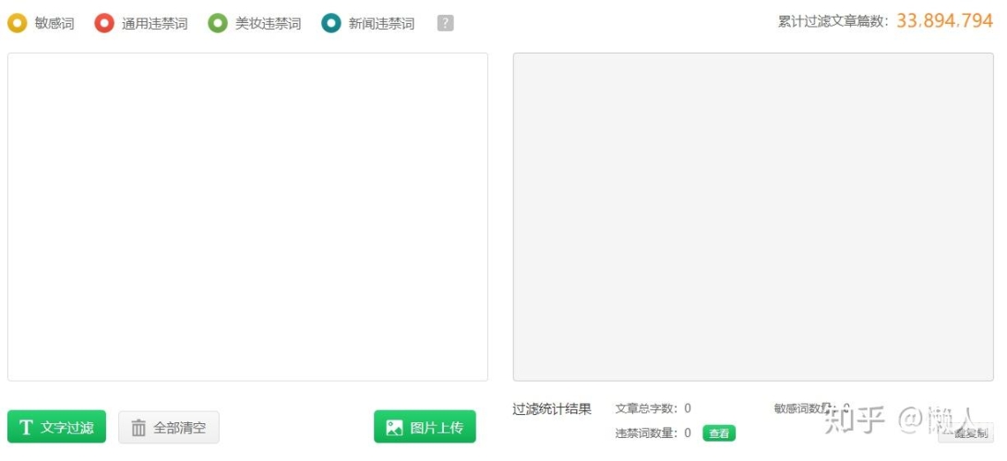Screen dimensions: 1007x461
Task: Upload an image via 图片上传 button
Action: (425, 427)
